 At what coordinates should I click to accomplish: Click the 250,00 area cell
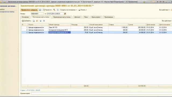(80, 27)
